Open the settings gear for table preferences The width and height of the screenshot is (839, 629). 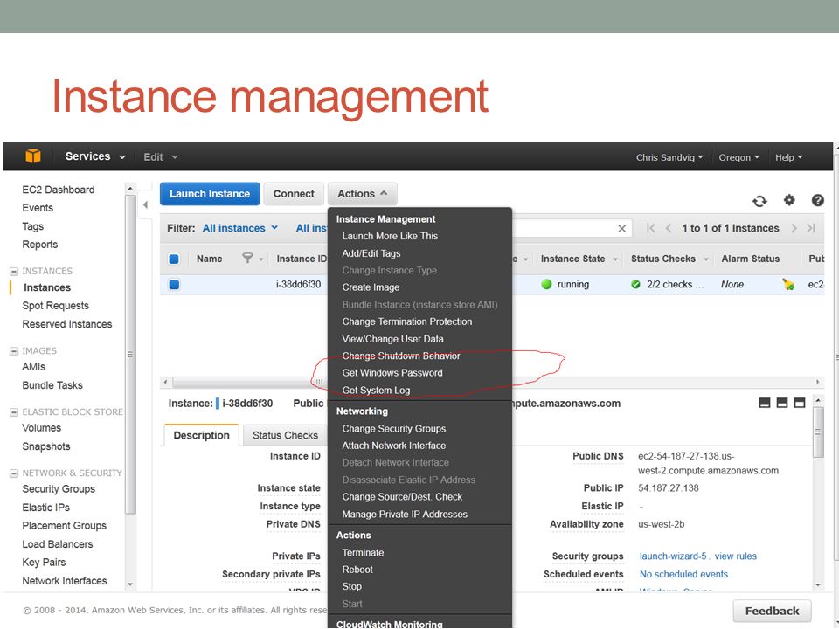[789, 200]
